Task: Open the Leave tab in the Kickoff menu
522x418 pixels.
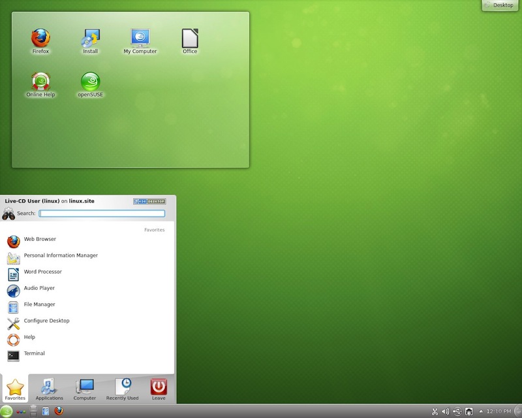Action: tap(158, 387)
